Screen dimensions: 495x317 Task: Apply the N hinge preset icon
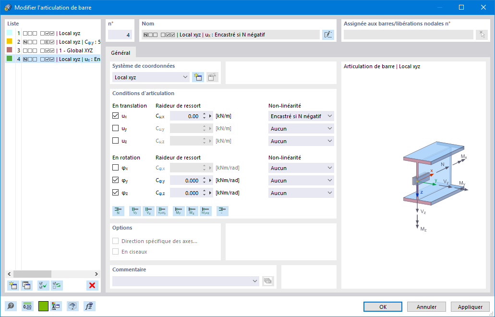coord(119,211)
